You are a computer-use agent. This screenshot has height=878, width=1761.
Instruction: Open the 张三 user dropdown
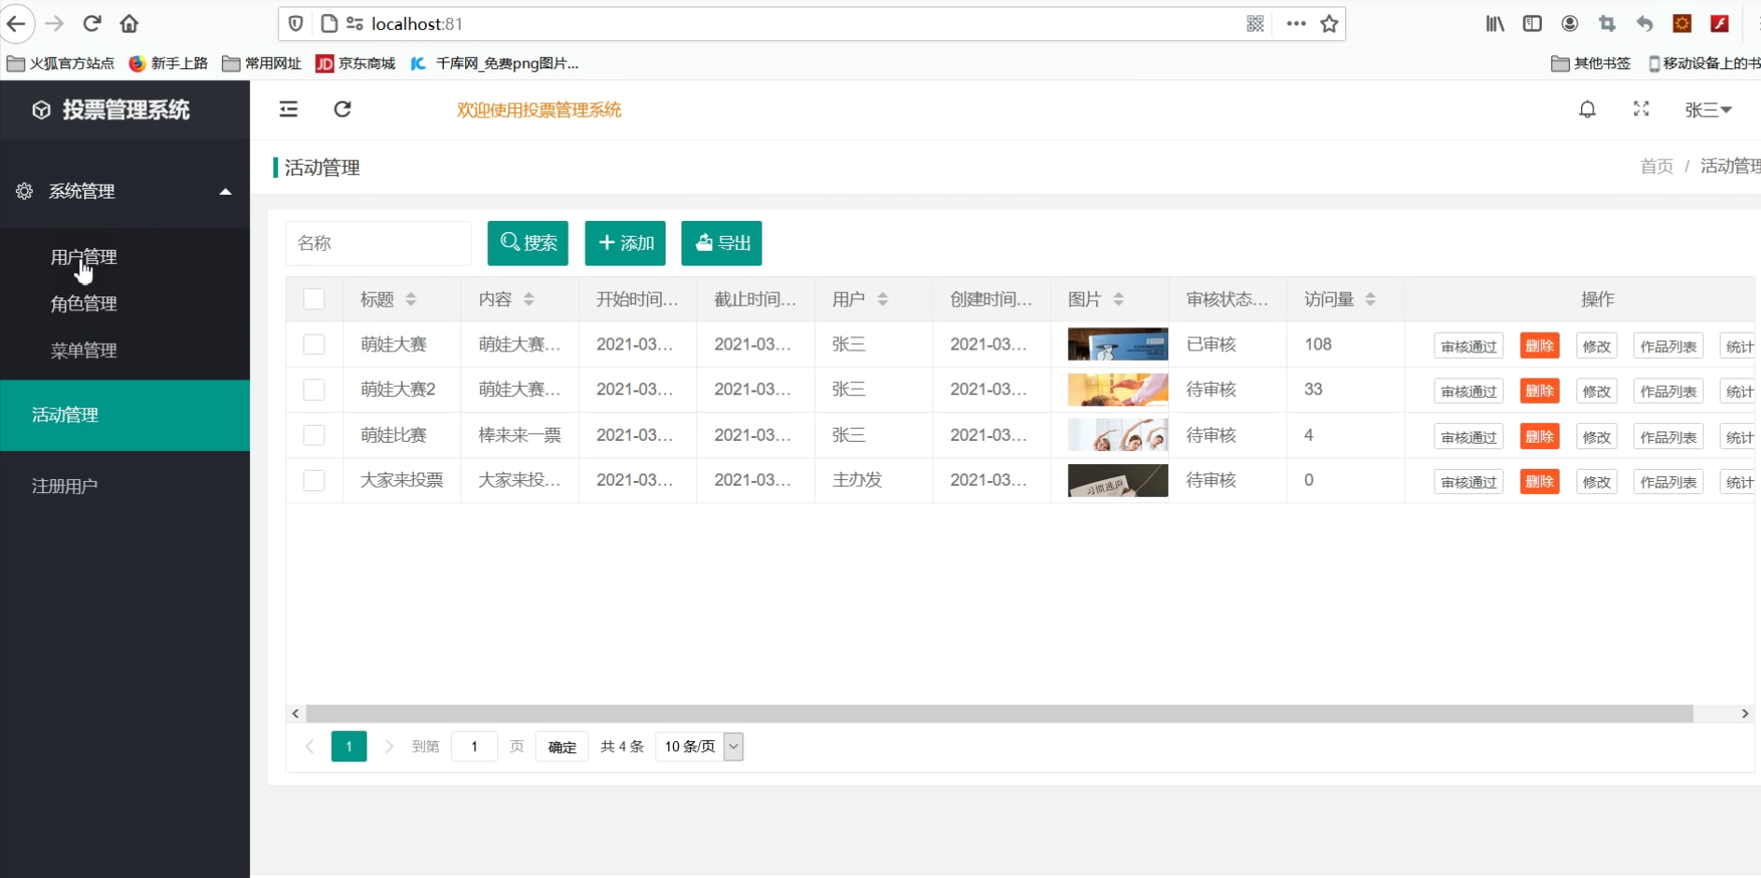click(x=1708, y=110)
